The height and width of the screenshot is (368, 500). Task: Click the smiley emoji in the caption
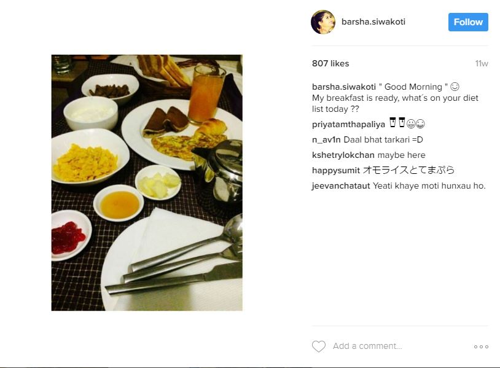coord(455,87)
